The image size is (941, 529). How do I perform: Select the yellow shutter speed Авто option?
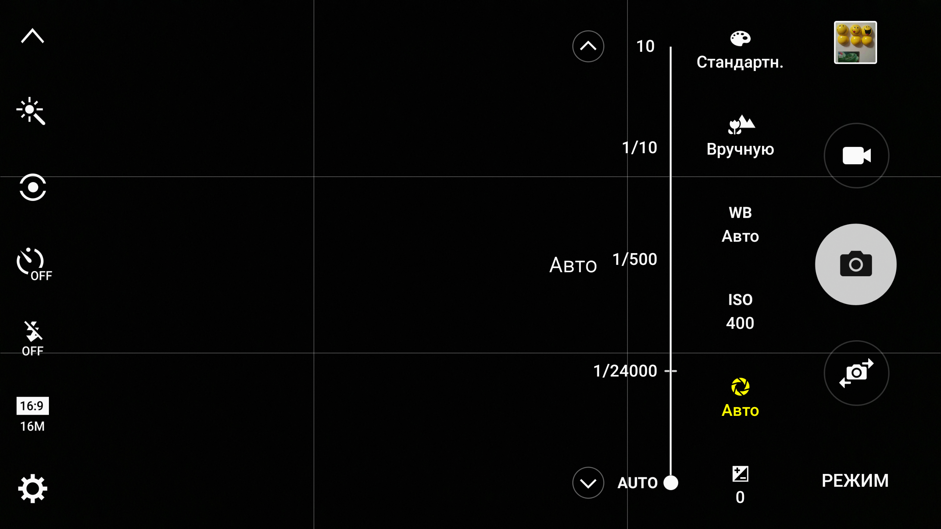pos(740,397)
